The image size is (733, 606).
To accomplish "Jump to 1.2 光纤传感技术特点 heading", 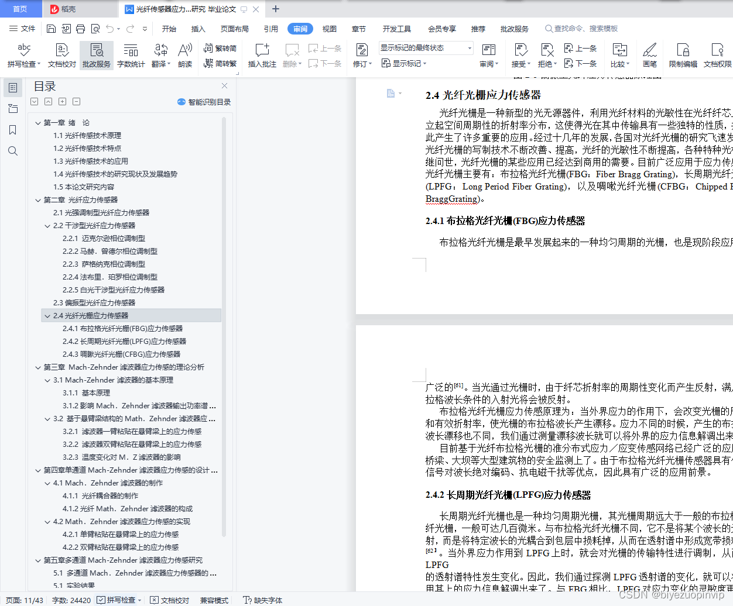I will coord(87,149).
